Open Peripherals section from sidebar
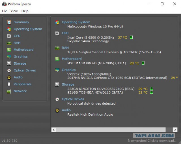Viewport: 181px width, 144px height. [23, 84]
